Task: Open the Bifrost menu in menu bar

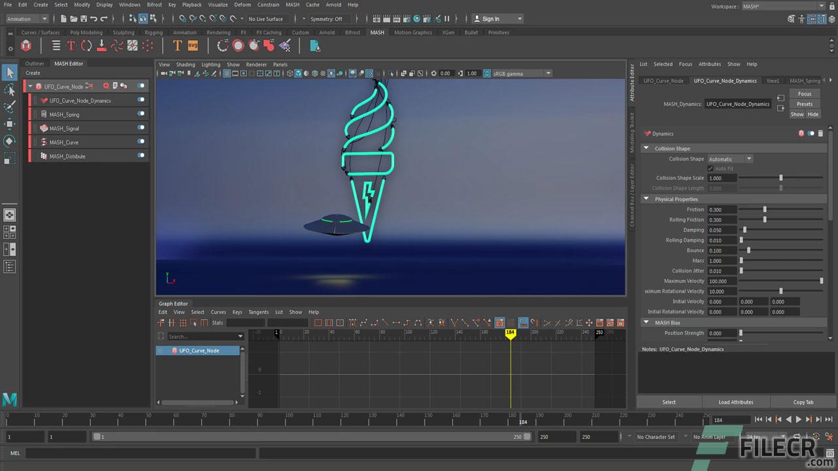Action: click(155, 5)
